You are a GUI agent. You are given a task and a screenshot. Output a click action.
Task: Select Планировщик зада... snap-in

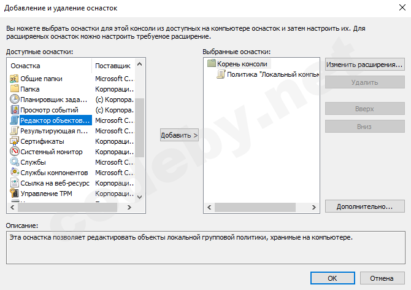[54, 100]
